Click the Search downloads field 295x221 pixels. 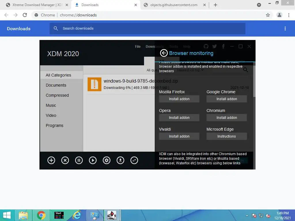click(147, 28)
